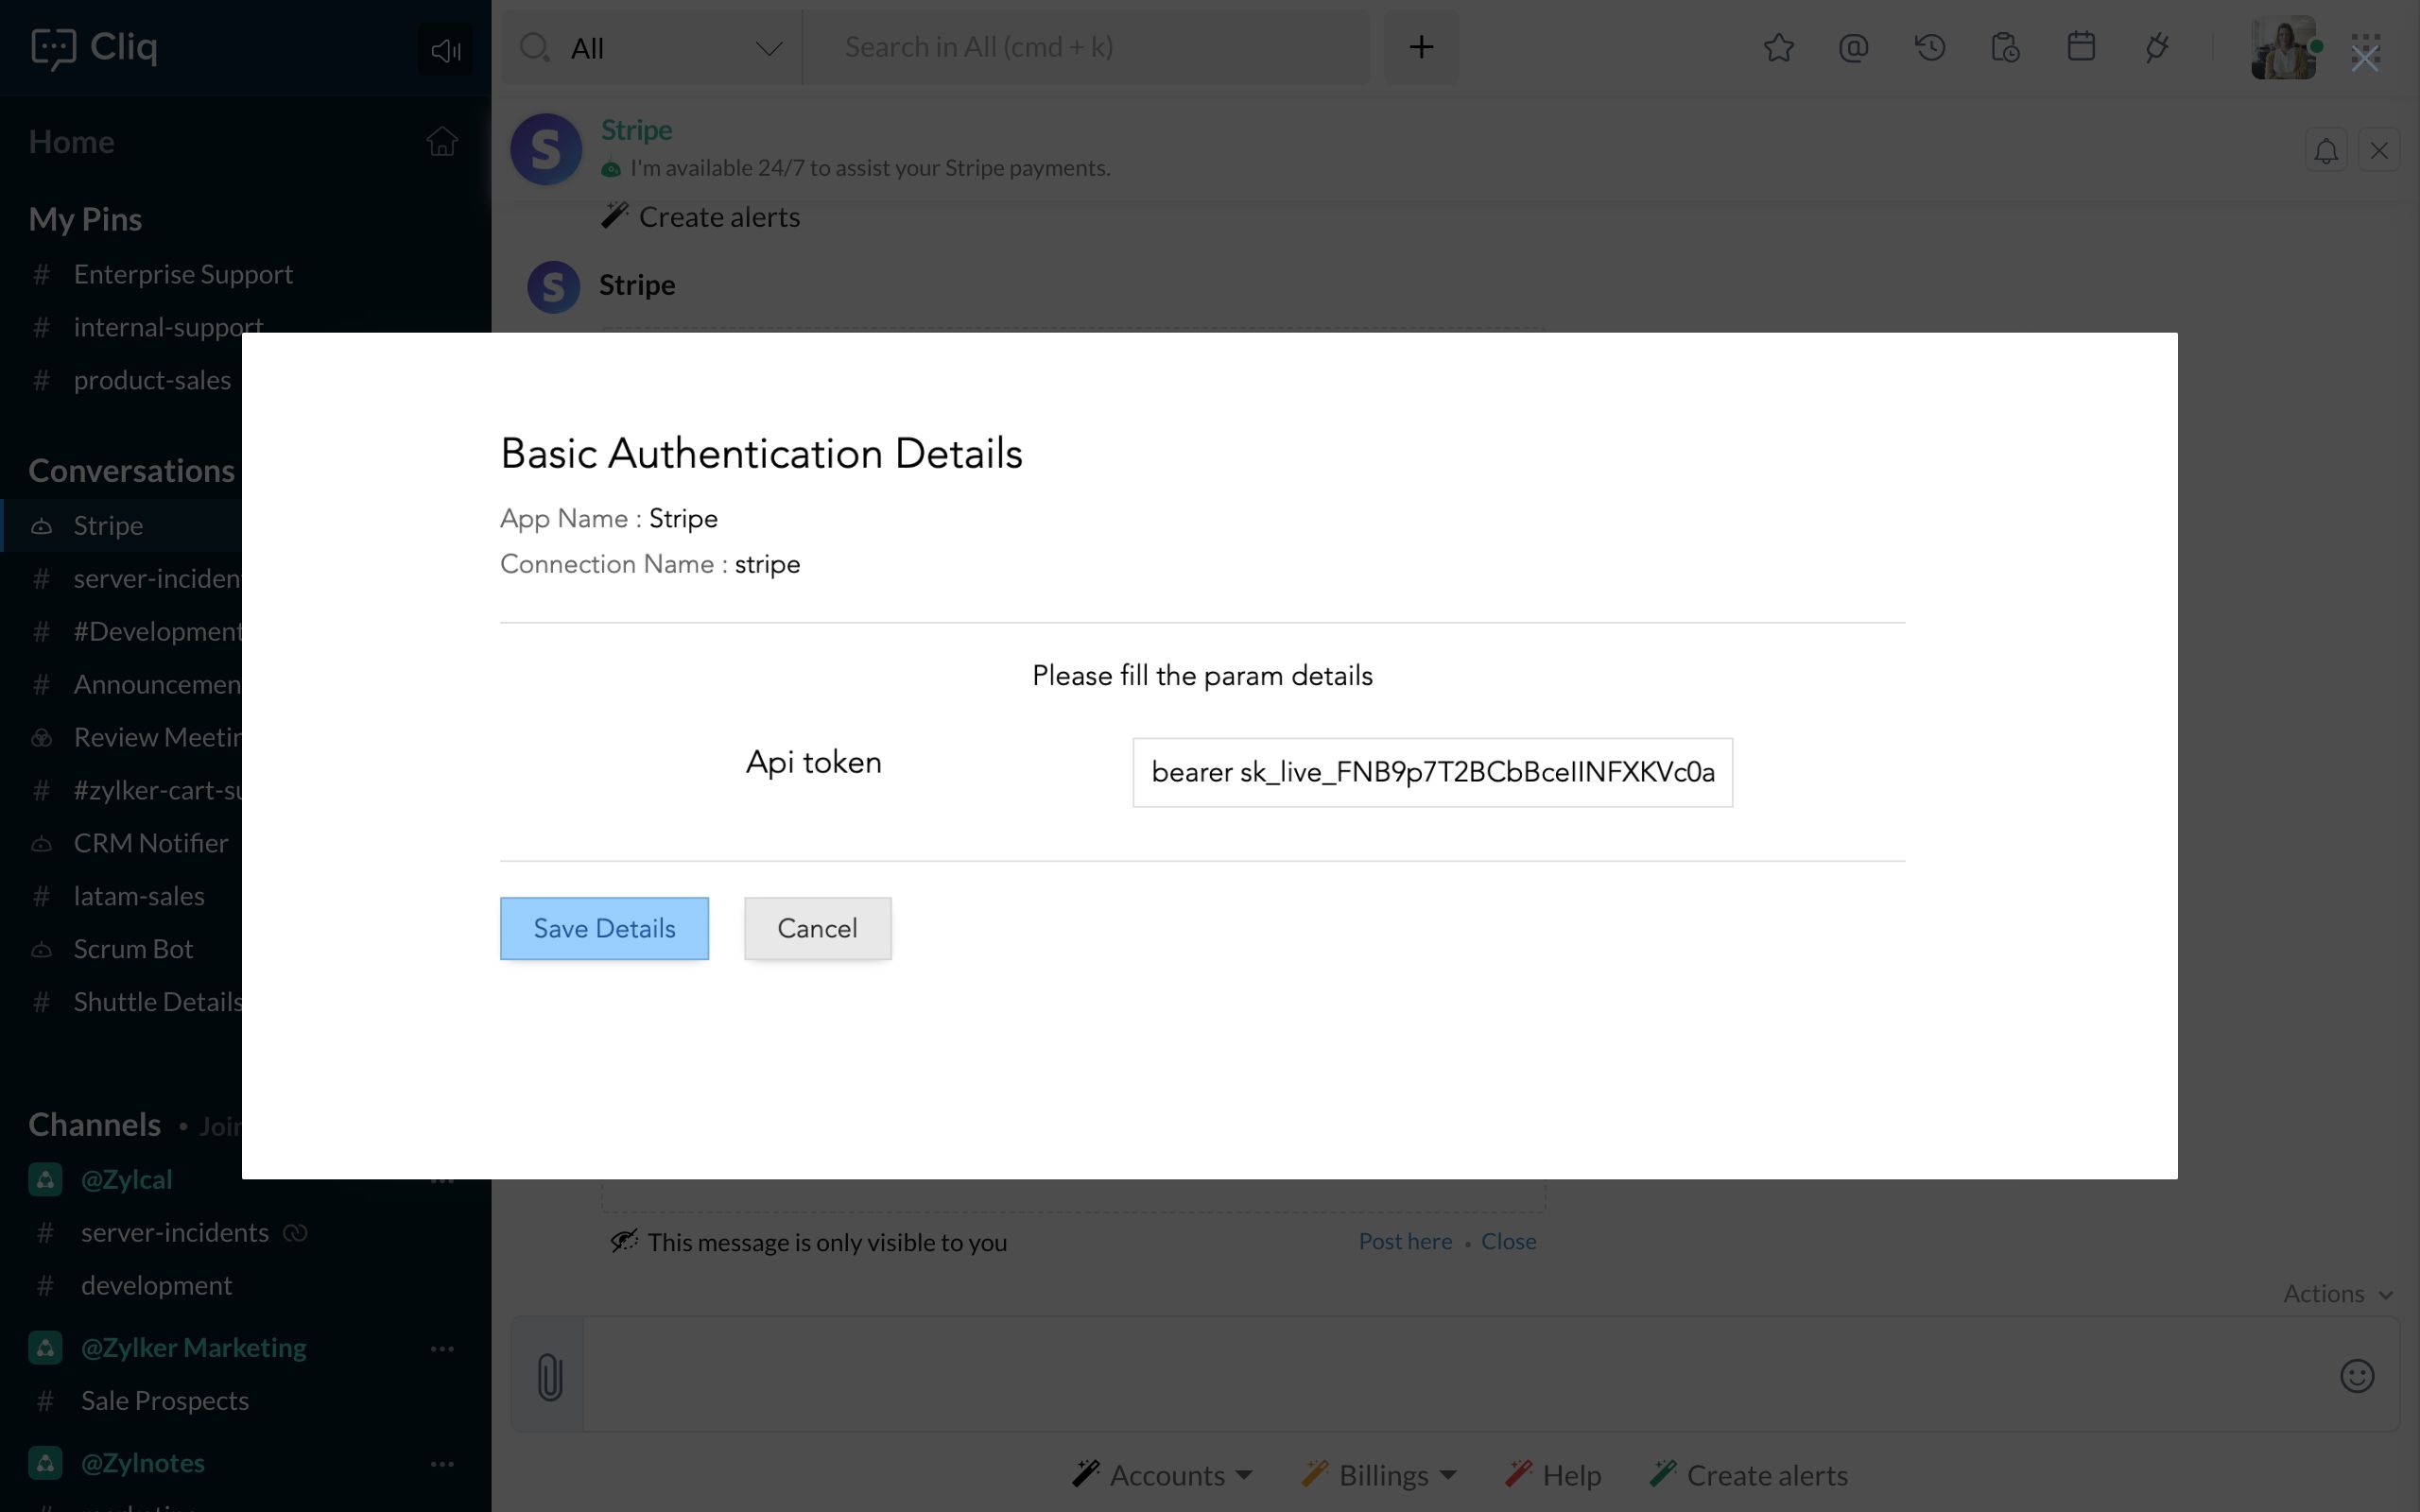The image size is (2420, 1512).
Task: Focus the Search in All field
Action: coord(1085,47)
